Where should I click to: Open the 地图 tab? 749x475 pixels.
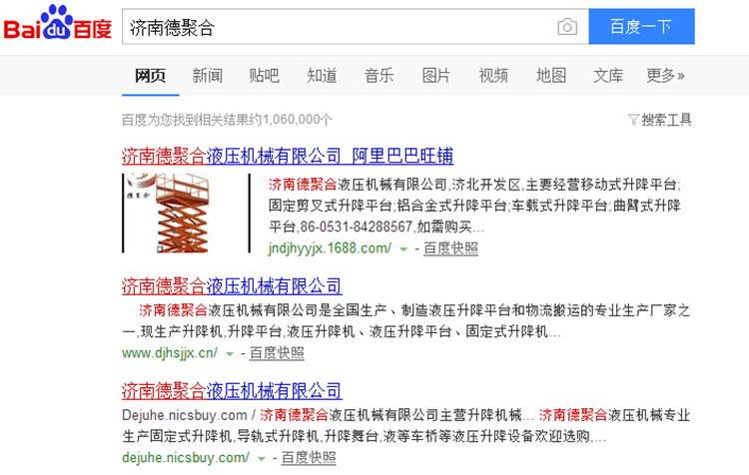click(551, 76)
